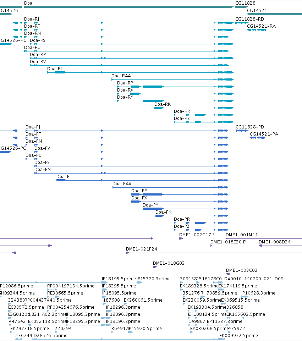Select the Doa-RJ transcript label
Viewport: 302px width, 341px height.
(x=32, y=19)
